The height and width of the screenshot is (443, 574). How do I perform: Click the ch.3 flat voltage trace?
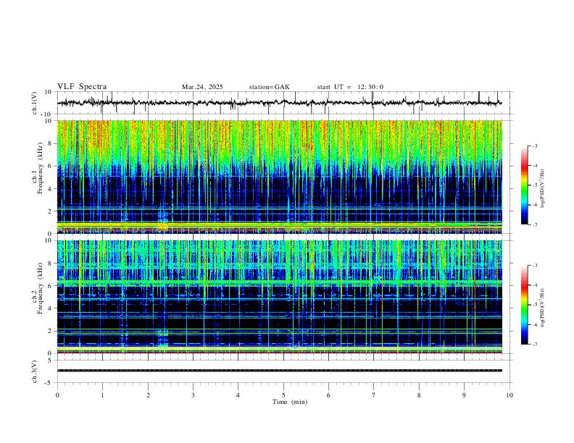point(279,371)
